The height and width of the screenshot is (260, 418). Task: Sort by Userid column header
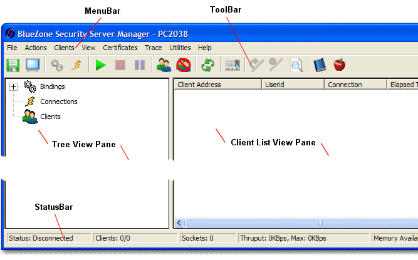[x=293, y=85]
